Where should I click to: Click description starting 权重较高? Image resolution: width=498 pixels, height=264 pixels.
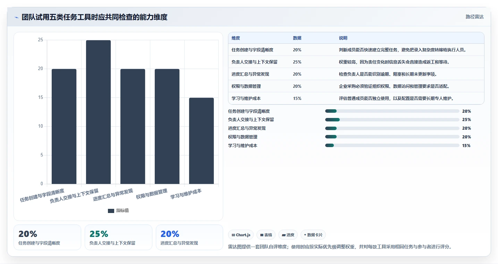[x=395, y=62]
